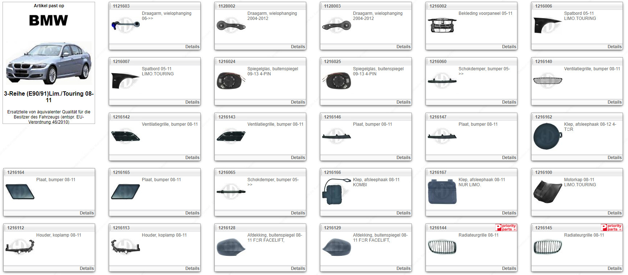Open Details for Schokdemper part 1216065

tap(297, 213)
